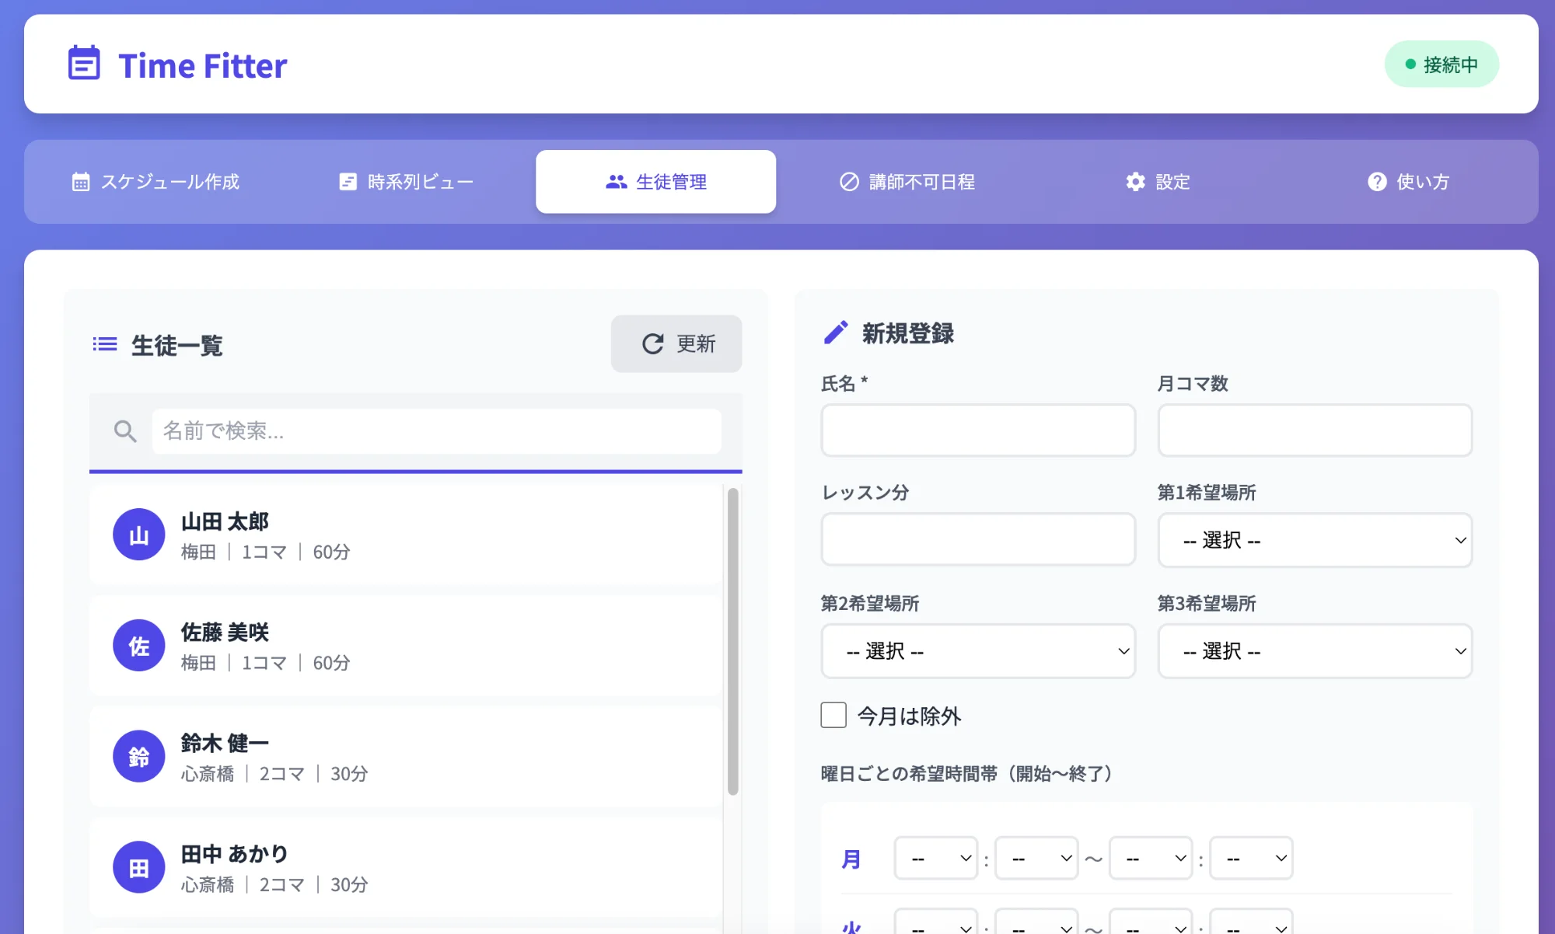Click the 時系列ビュー timeline icon
Image resolution: width=1555 pixels, height=934 pixels.
point(348,181)
